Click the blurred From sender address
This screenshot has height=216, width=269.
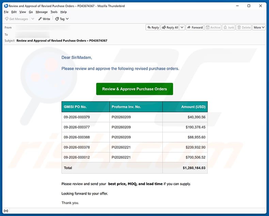[43, 28]
